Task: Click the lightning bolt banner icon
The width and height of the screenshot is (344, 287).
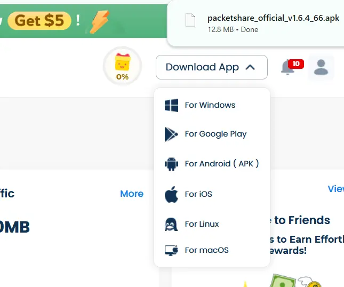Action: (x=100, y=22)
